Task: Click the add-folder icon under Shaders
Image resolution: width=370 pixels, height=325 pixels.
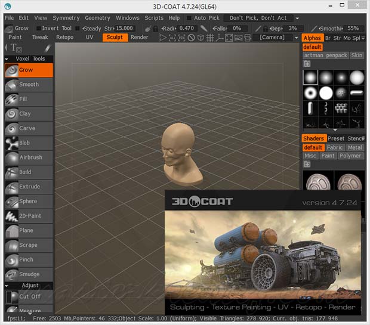Action: coord(307,164)
